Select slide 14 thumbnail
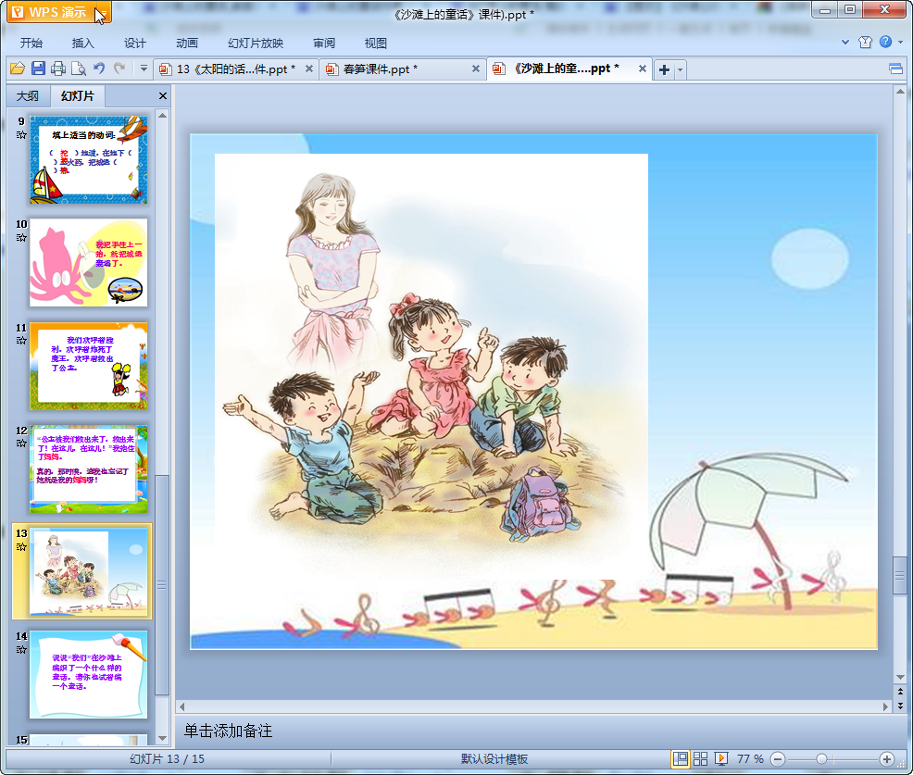913x775 pixels. pyautogui.click(x=89, y=674)
